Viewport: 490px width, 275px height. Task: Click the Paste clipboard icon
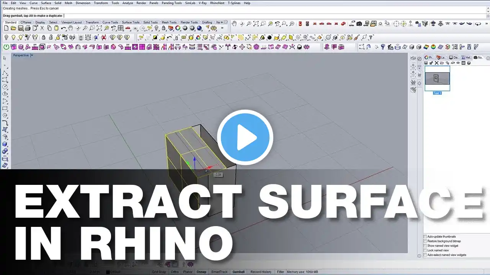56,28
